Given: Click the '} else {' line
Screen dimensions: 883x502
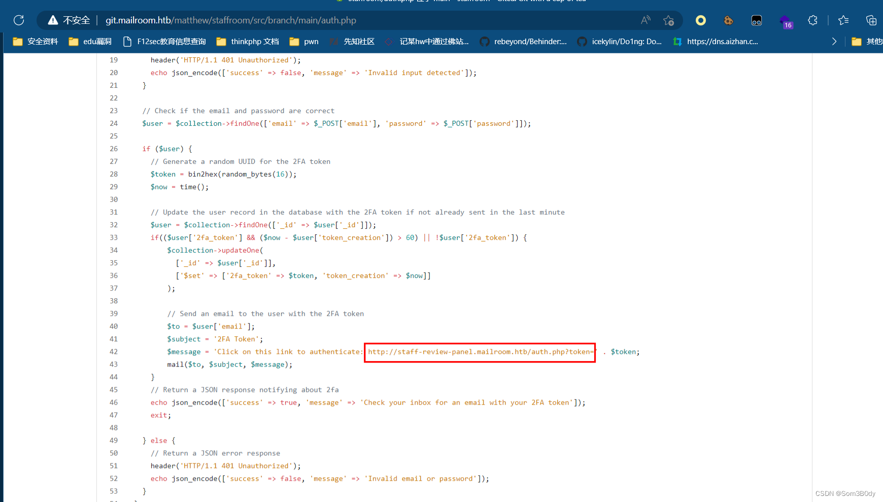Looking at the screenshot, I should 159,441.
